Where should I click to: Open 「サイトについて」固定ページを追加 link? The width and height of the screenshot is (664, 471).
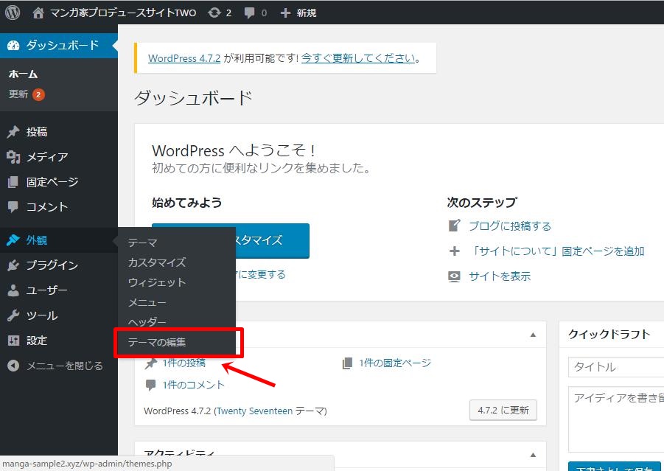(557, 251)
